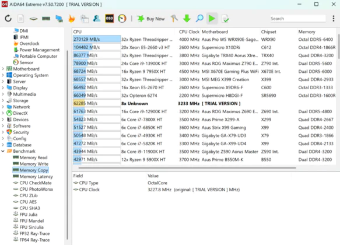Start benchmark with green play button
The width and height of the screenshot is (340, 245).
[212, 19]
